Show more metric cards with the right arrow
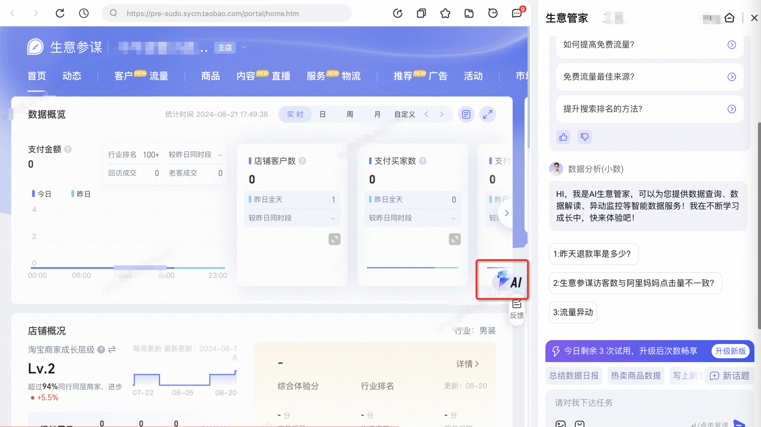This screenshot has height=427, width=761. [x=506, y=213]
